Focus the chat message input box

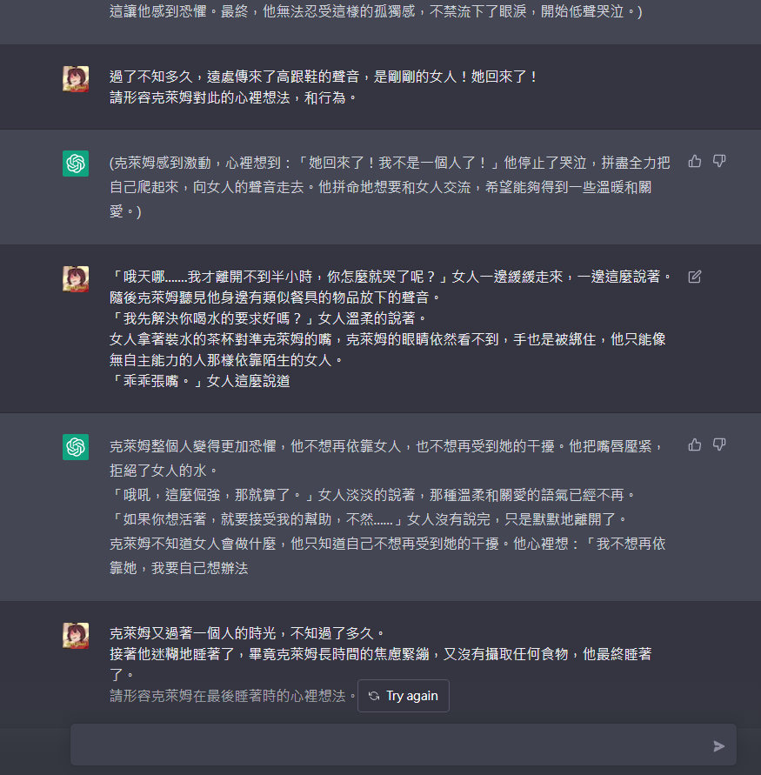(x=391, y=745)
